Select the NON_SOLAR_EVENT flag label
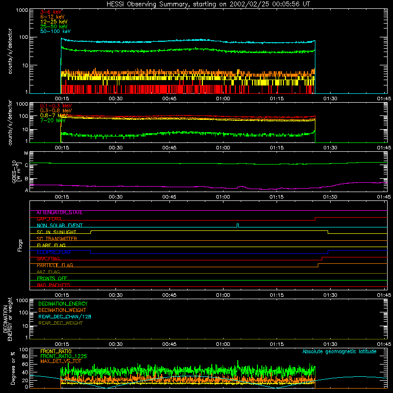The height and width of the screenshot is (393, 393). 59,225
